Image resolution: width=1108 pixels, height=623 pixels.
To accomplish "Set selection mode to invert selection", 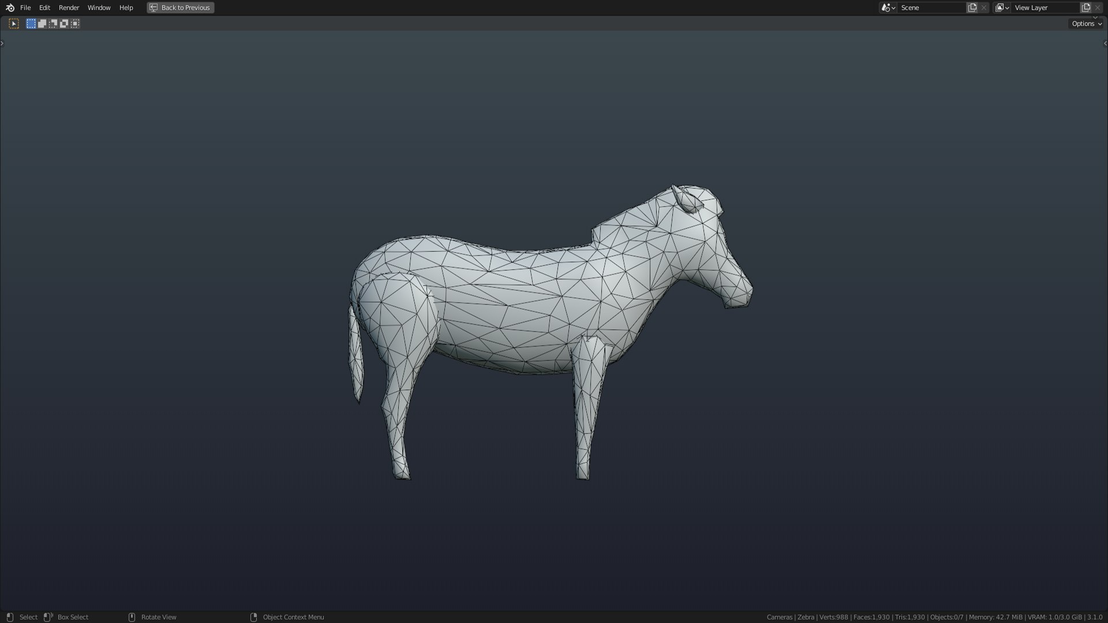I will pos(64,24).
